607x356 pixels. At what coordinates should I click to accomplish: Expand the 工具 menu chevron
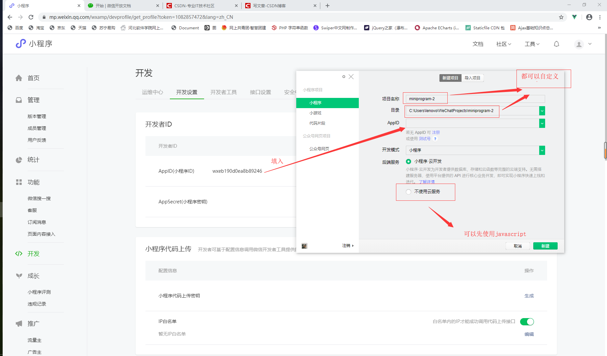tap(538, 44)
